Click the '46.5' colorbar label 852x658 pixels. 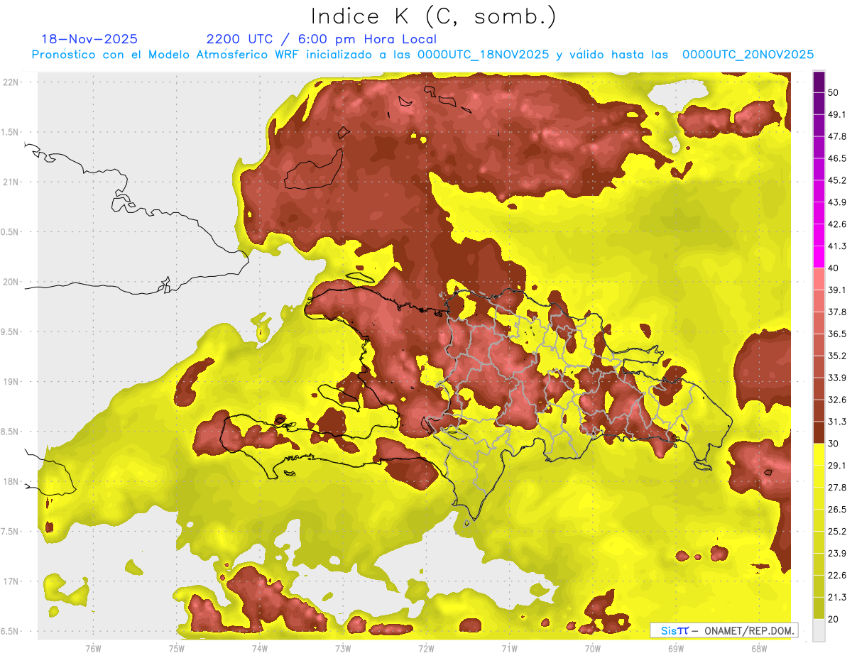(x=837, y=158)
